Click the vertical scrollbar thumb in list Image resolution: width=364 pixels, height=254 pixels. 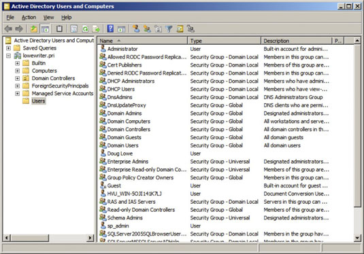coord(357,126)
